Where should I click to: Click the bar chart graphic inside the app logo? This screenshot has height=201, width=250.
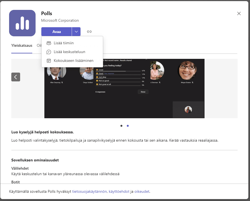(22, 23)
